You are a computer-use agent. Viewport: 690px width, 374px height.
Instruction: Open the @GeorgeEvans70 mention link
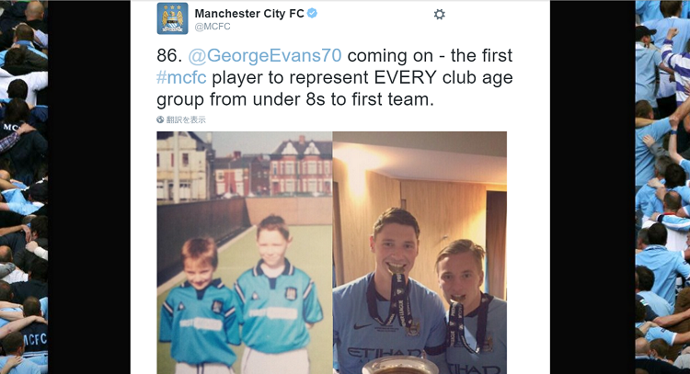coord(264,56)
